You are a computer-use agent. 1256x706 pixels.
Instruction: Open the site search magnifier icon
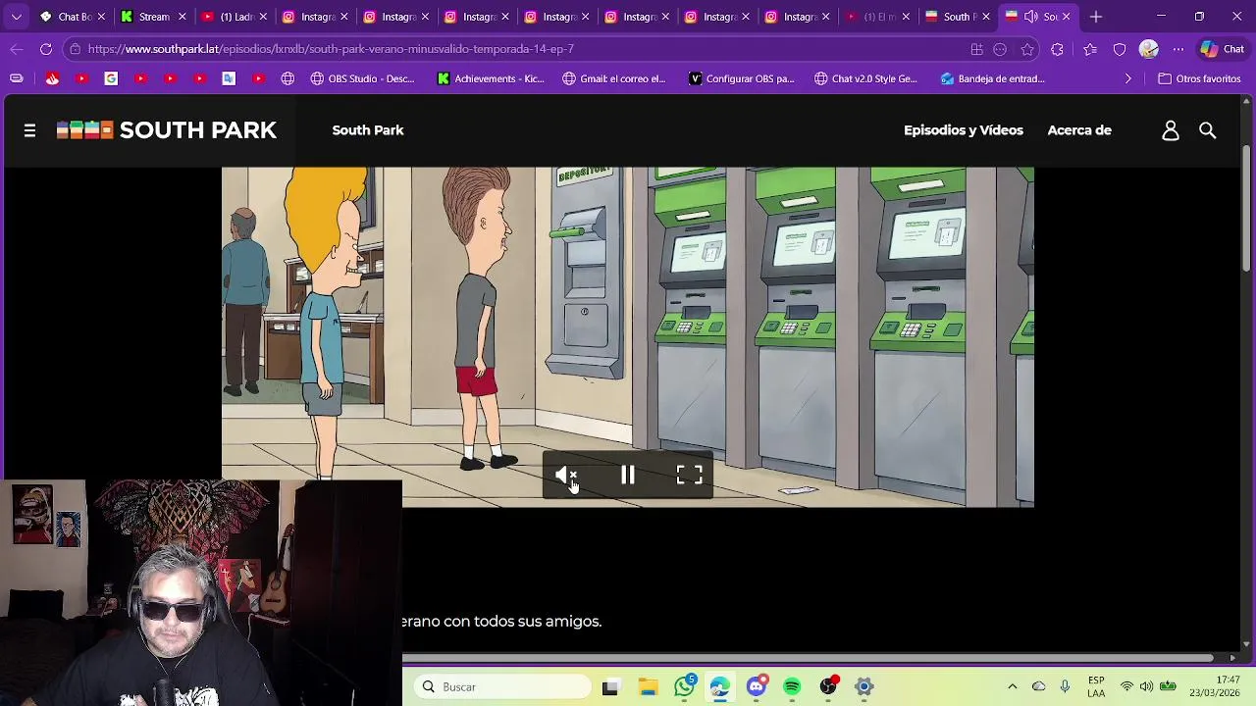coord(1208,130)
